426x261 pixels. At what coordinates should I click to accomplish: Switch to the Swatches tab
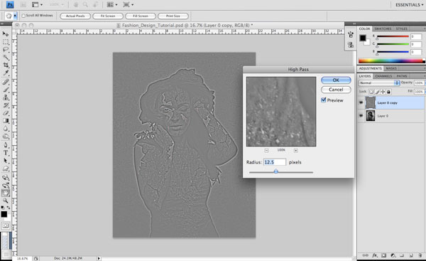pos(383,28)
